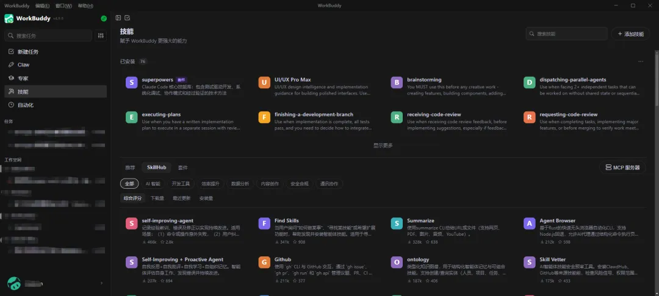The image size is (659, 296).
Task: Select the 通讯协作 category filter chip
Action: (x=329, y=184)
